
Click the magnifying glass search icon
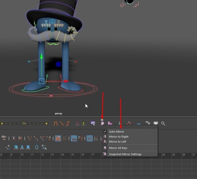coord(163,123)
